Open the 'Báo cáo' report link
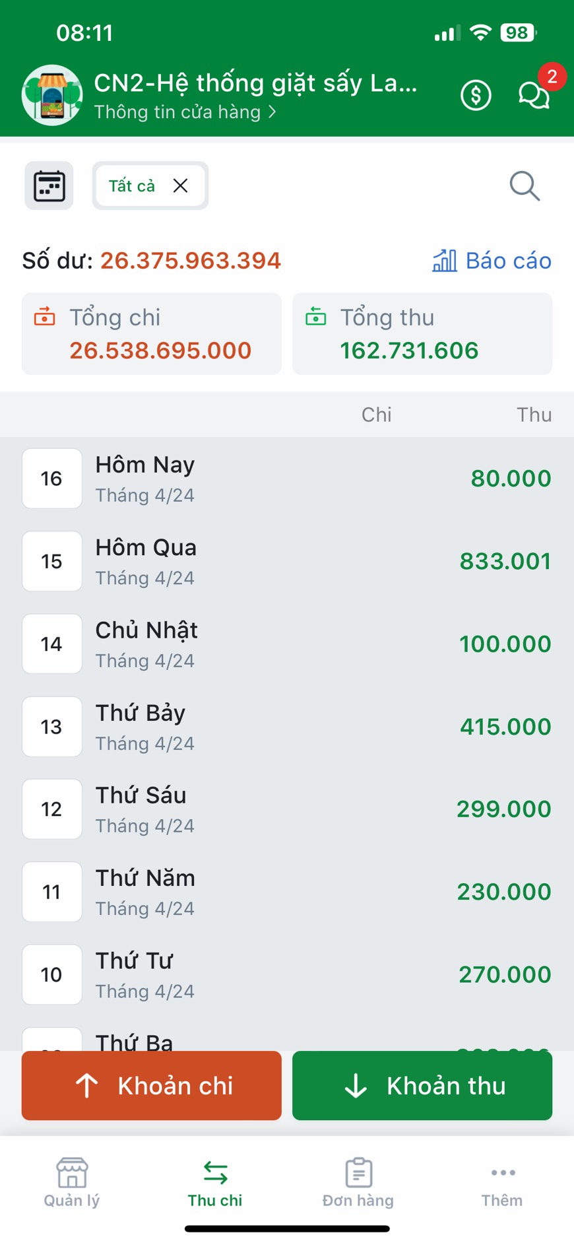Image resolution: width=574 pixels, height=1243 pixels. click(492, 261)
